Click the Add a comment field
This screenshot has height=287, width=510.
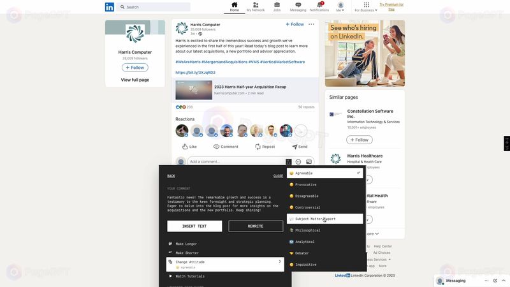236,162
